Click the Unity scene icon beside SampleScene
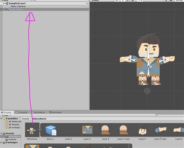This screenshot has height=148, width=184. [x=7, y=3]
